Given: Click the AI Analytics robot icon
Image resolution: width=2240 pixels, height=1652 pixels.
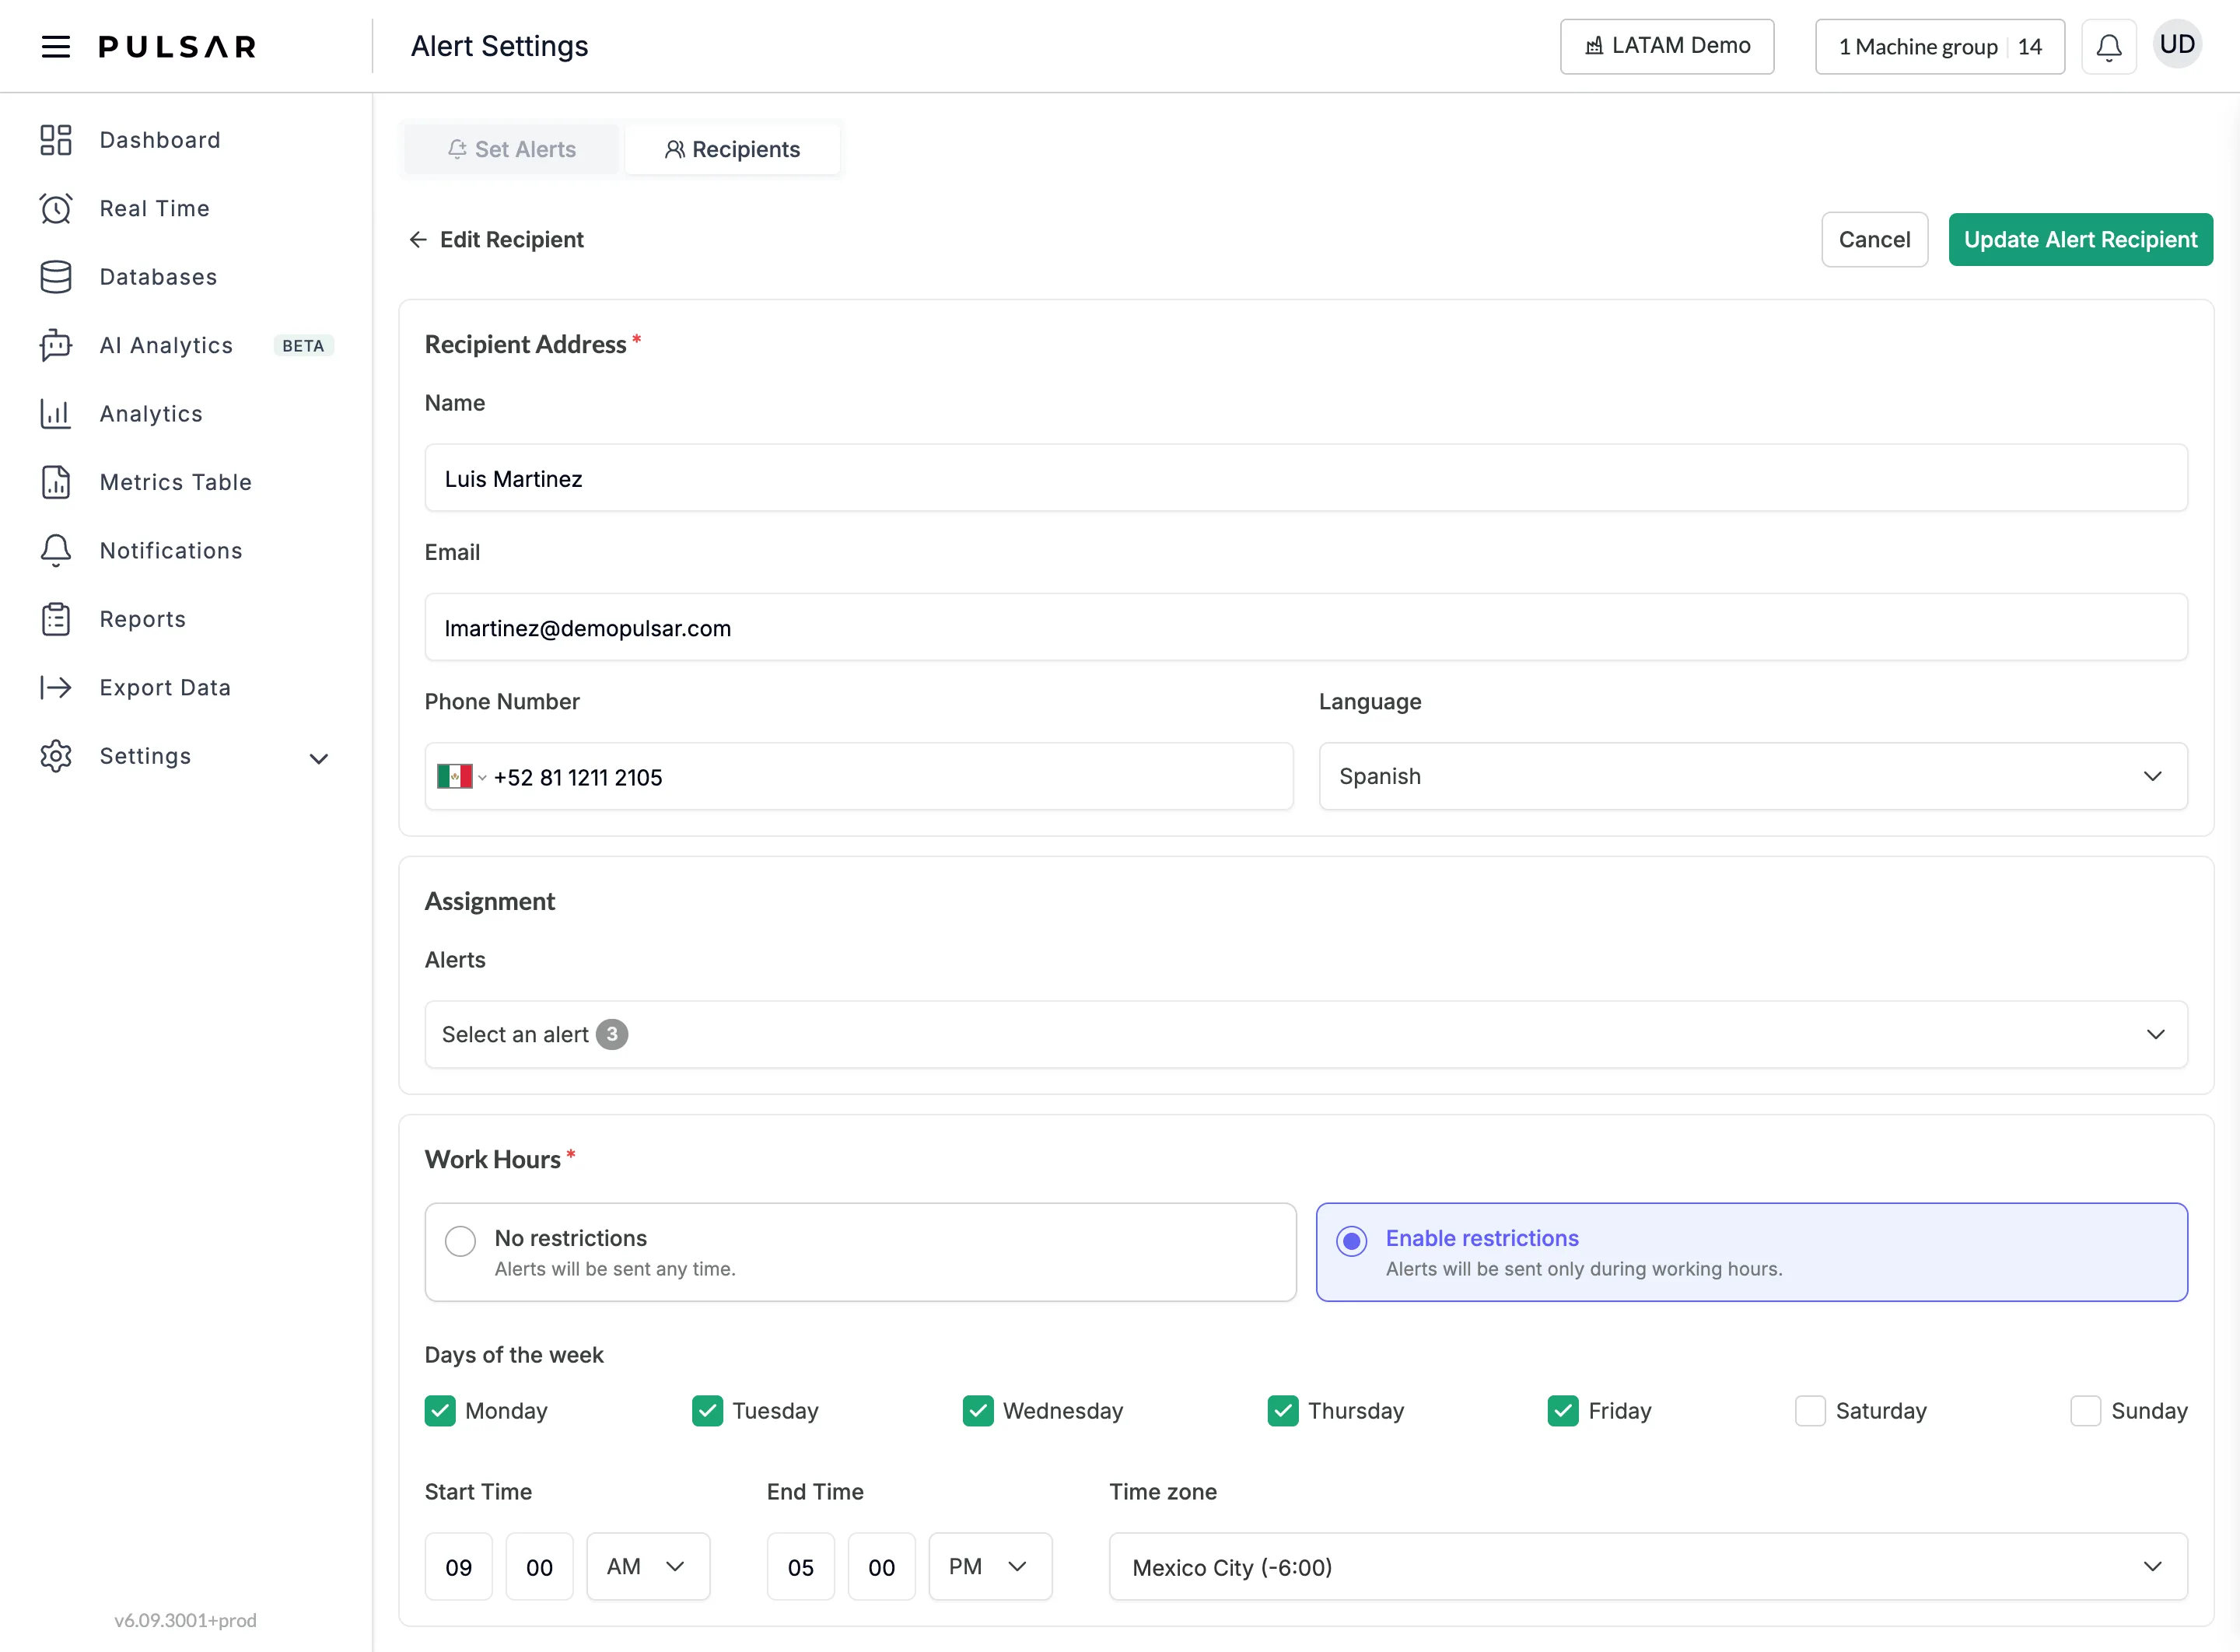Looking at the screenshot, I should [x=56, y=345].
